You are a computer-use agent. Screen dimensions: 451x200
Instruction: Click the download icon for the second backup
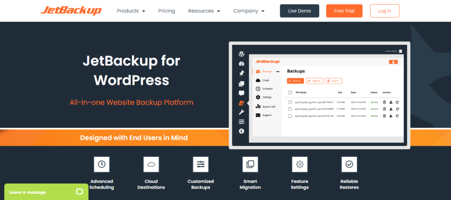click(391, 109)
